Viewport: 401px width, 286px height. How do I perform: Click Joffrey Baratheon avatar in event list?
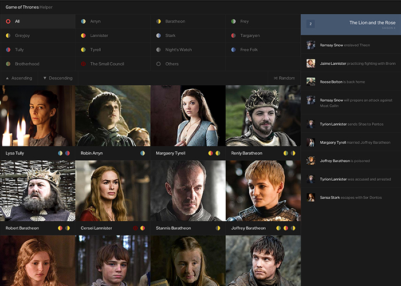point(310,161)
